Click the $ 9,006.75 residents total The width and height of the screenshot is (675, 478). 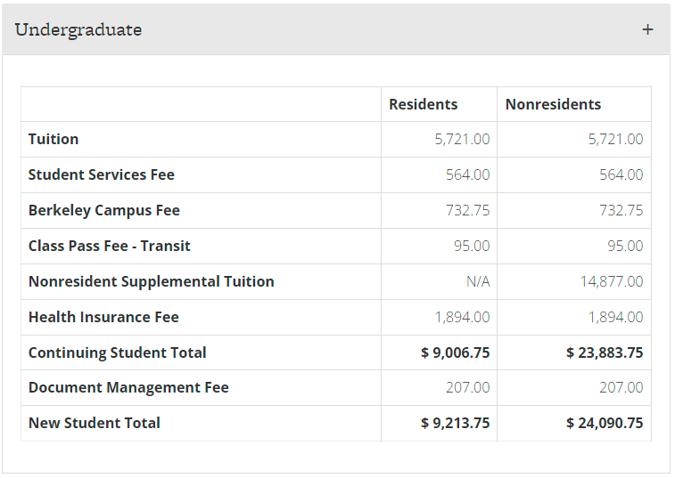tap(456, 352)
